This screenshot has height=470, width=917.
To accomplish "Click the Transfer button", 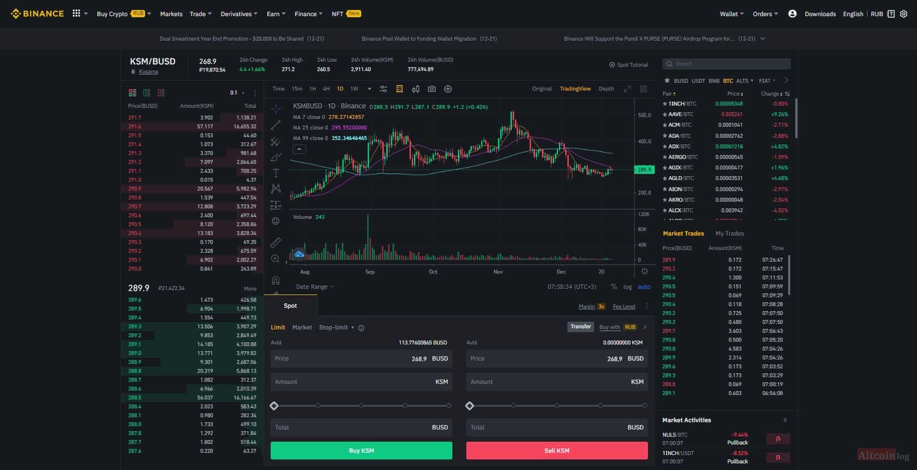I will click(x=581, y=327).
